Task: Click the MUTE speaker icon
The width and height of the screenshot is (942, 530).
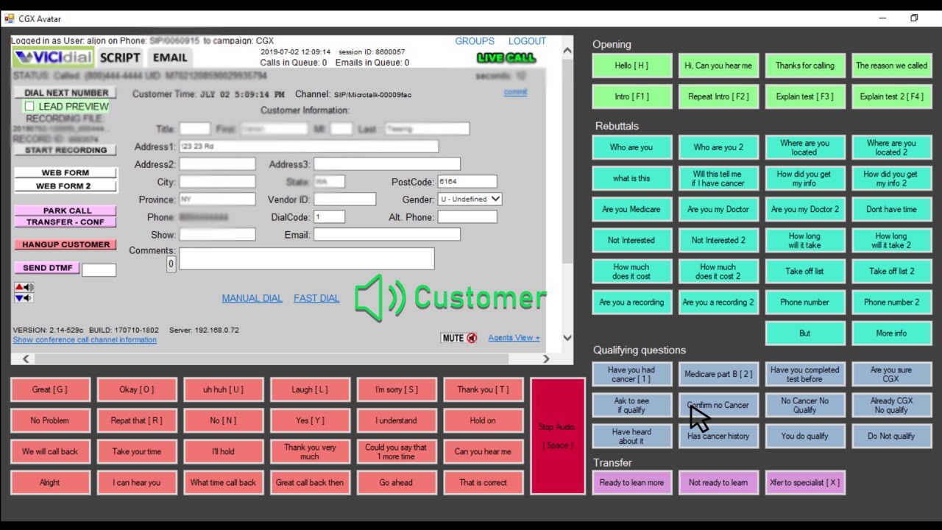Action: pyautogui.click(x=472, y=339)
